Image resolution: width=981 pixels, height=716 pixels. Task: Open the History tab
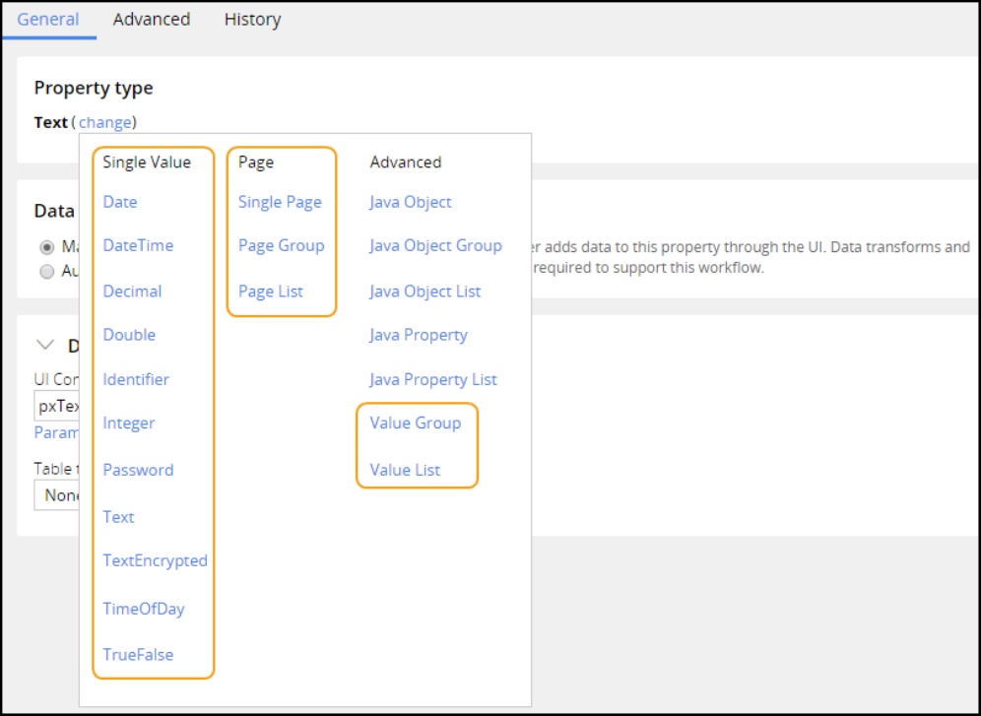click(x=252, y=19)
